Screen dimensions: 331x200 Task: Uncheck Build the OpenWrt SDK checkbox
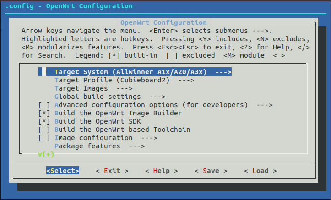coord(44,121)
